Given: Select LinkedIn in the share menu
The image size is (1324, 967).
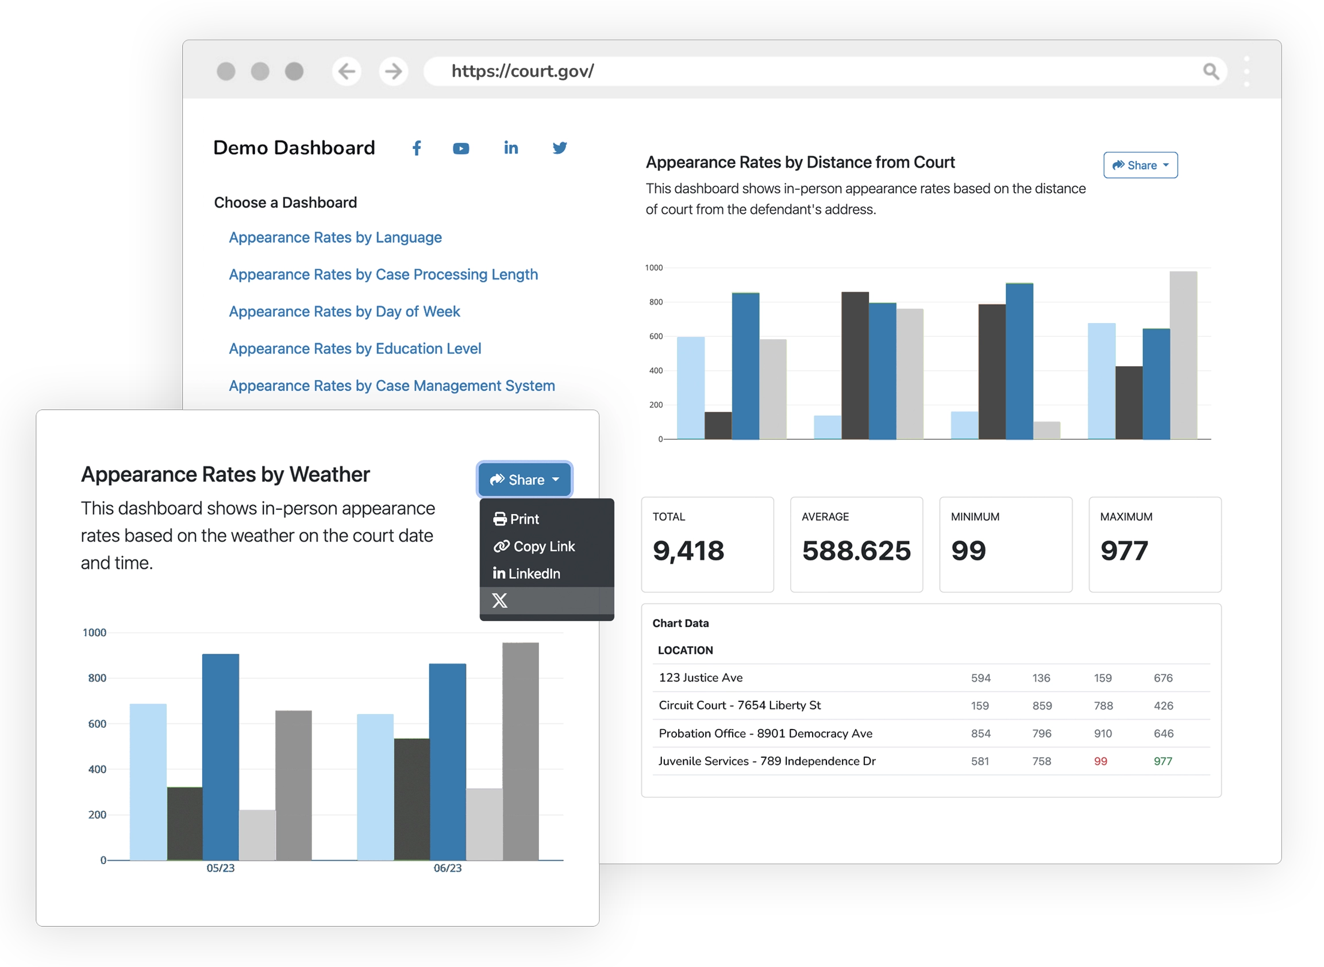Looking at the screenshot, I should 534,574.
